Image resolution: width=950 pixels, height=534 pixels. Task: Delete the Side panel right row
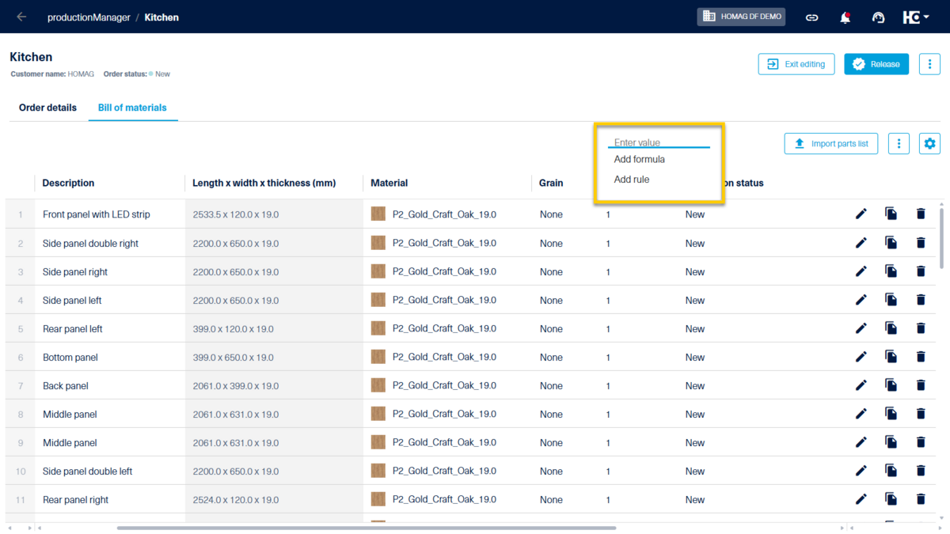921,271
